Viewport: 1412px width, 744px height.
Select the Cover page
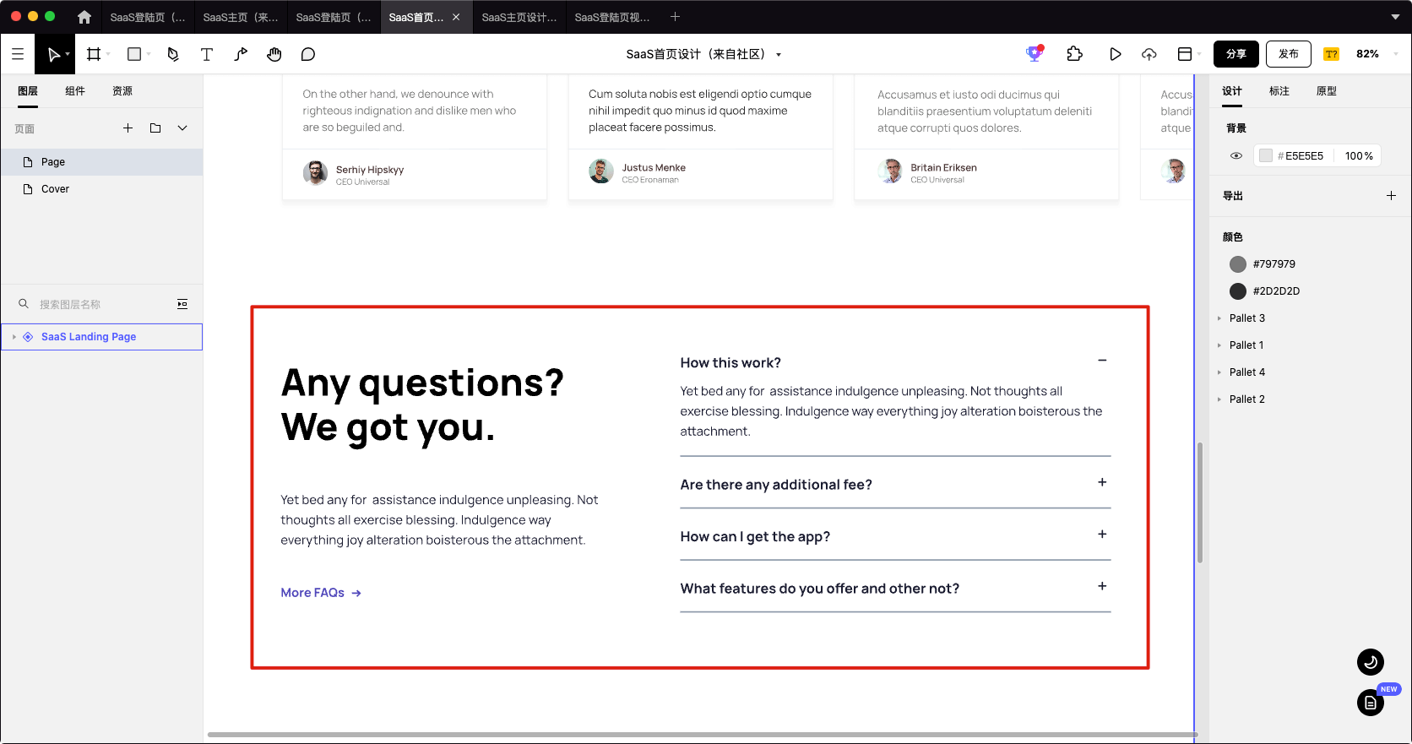pyautogui.click(x=101, y=189)
